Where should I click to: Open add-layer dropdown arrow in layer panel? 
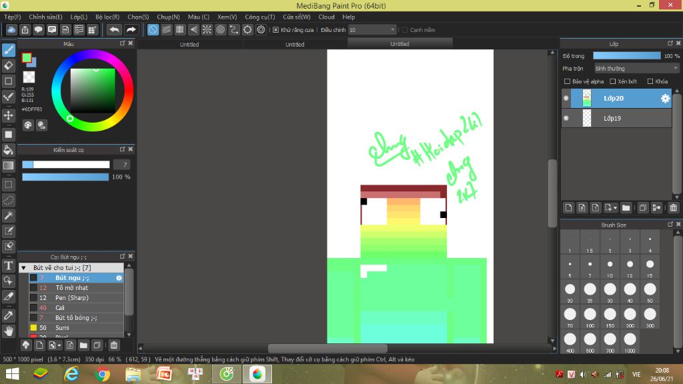point(615,208)
